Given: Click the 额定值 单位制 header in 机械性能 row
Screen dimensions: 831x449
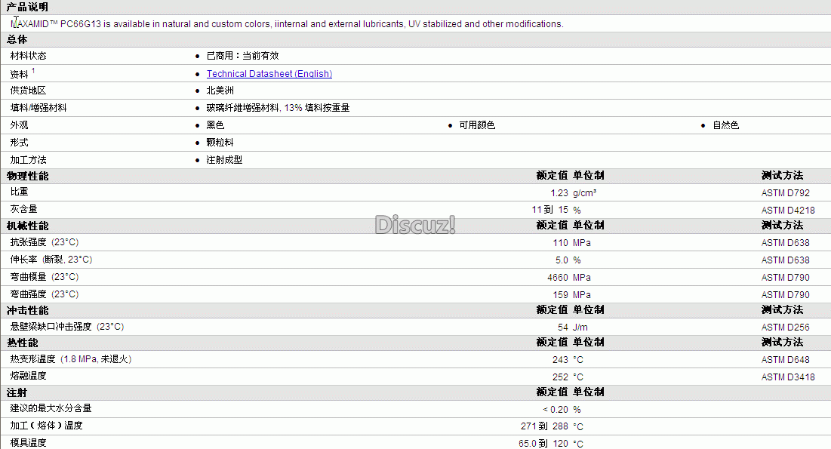Looking at the screenshot, I should (571, 226).
